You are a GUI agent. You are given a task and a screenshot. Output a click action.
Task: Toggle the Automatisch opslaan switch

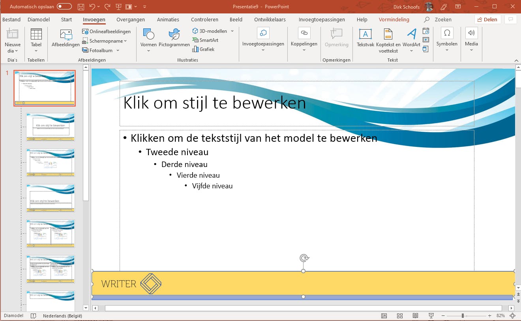coord(64,7)
